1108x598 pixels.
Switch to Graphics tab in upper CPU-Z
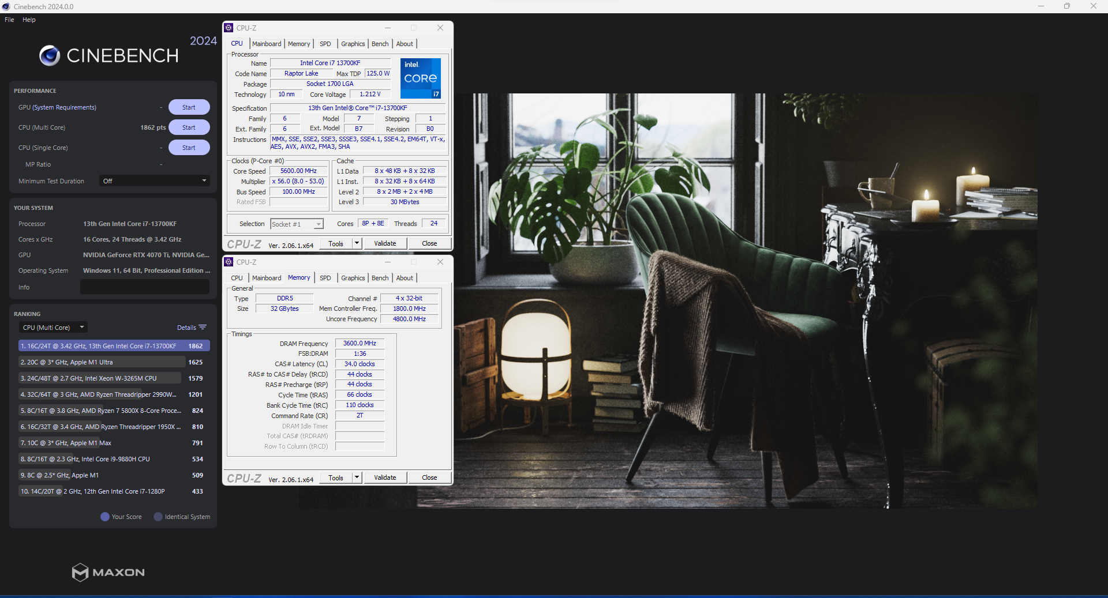[353, 44]
